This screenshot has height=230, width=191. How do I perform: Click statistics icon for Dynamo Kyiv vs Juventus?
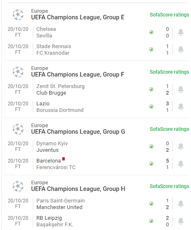tap(151, 146)
